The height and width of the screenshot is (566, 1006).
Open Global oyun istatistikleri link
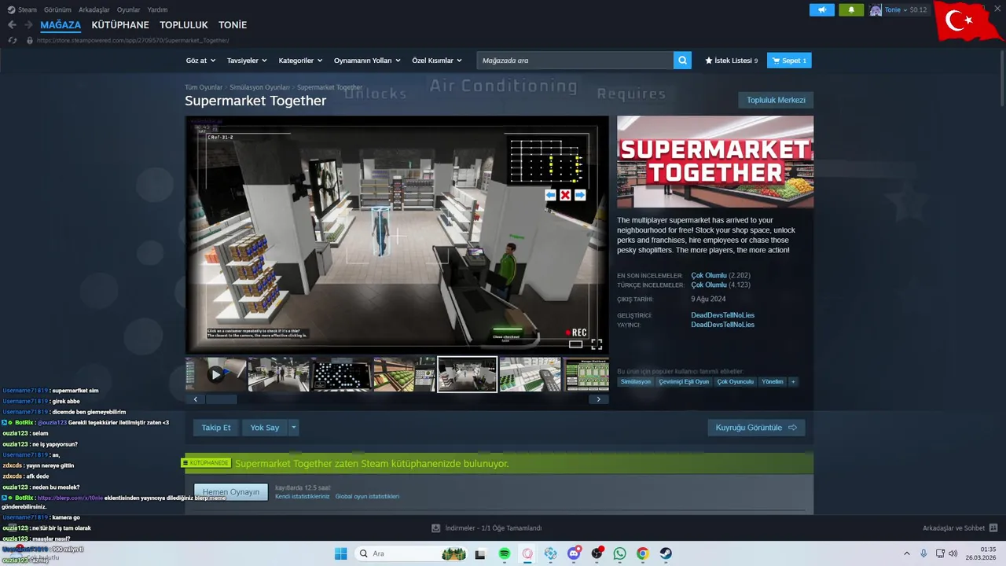coord(367,497)
